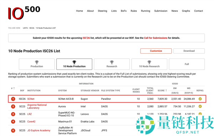Click MD value 24,086.69

189,99
